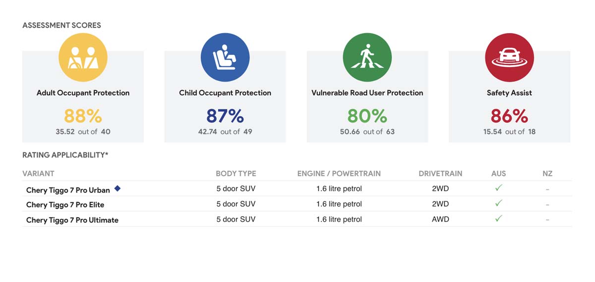Click the 88% Adult Occupant score
This screenshot has width=595, height=282.
(83, 116)
